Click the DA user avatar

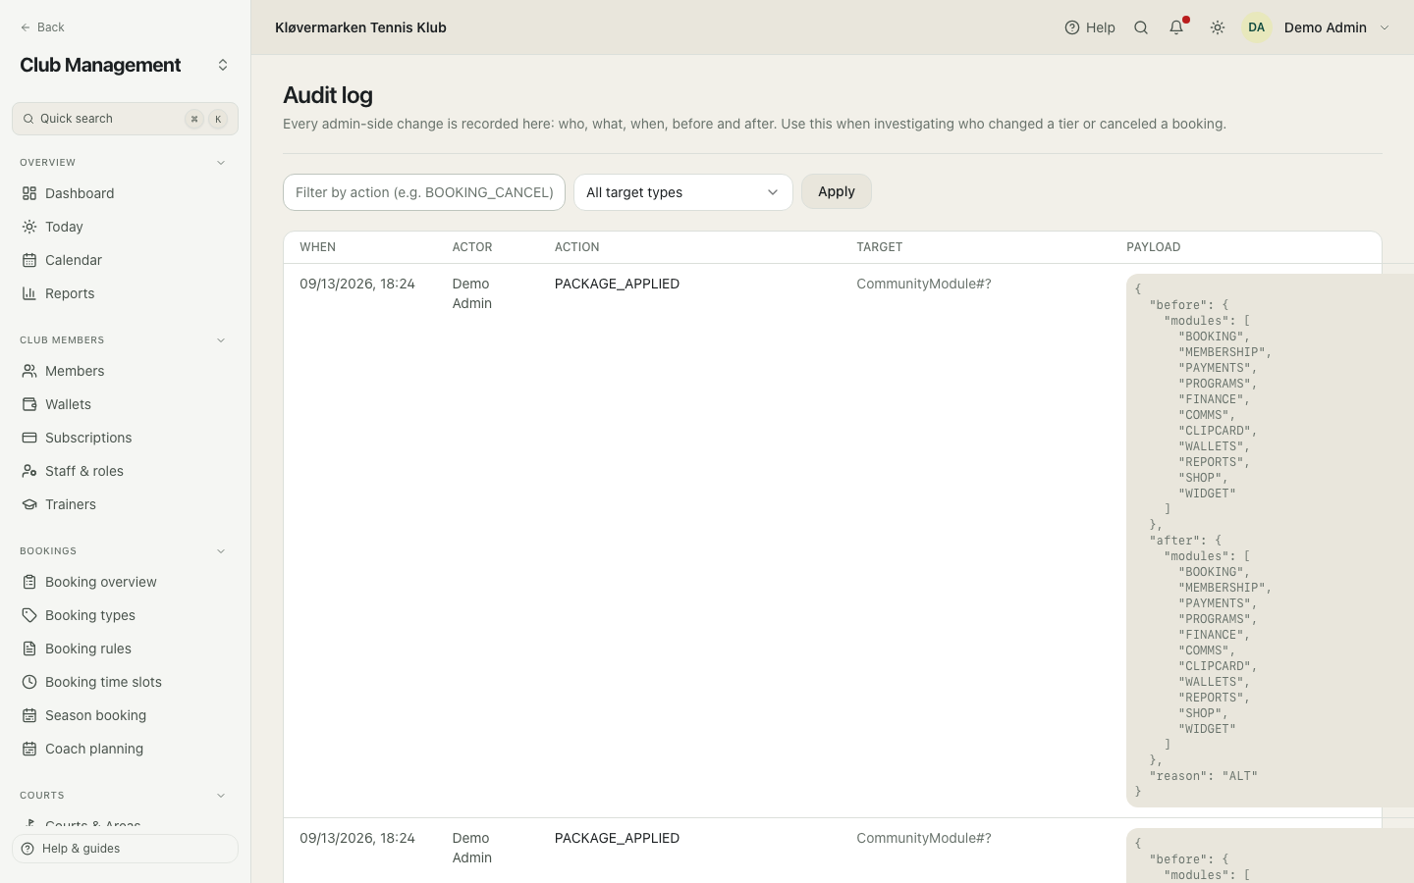coord(1257,27)
